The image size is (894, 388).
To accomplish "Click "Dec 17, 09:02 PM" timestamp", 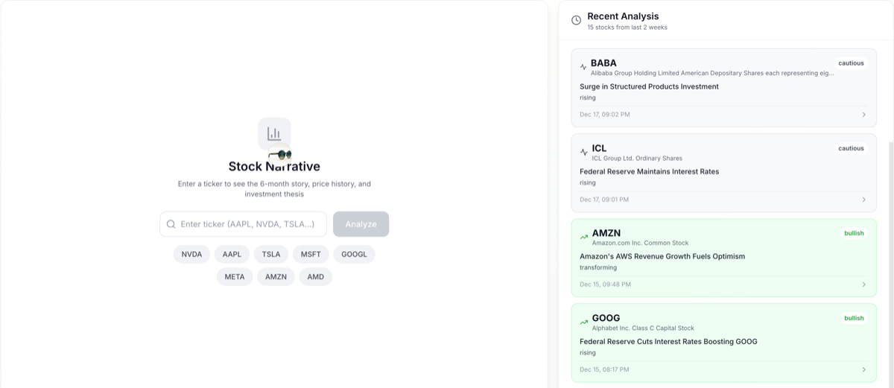I will coord(605,115).
